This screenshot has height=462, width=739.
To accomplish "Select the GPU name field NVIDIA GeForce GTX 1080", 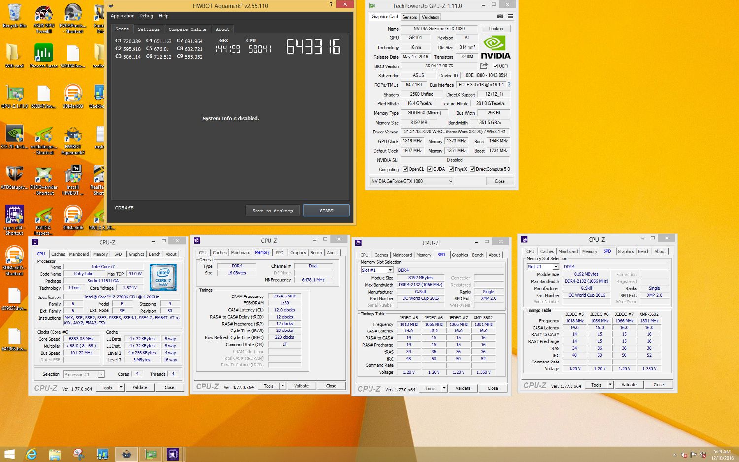I will pyautogui.click(x=439, y=29).
